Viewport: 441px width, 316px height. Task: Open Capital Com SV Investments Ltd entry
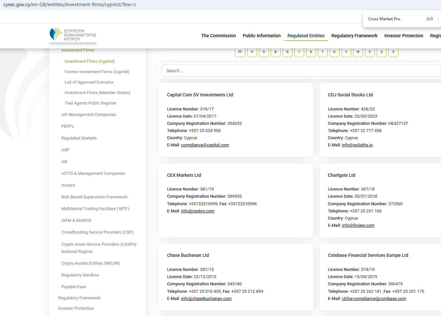(x=200, y=95)
